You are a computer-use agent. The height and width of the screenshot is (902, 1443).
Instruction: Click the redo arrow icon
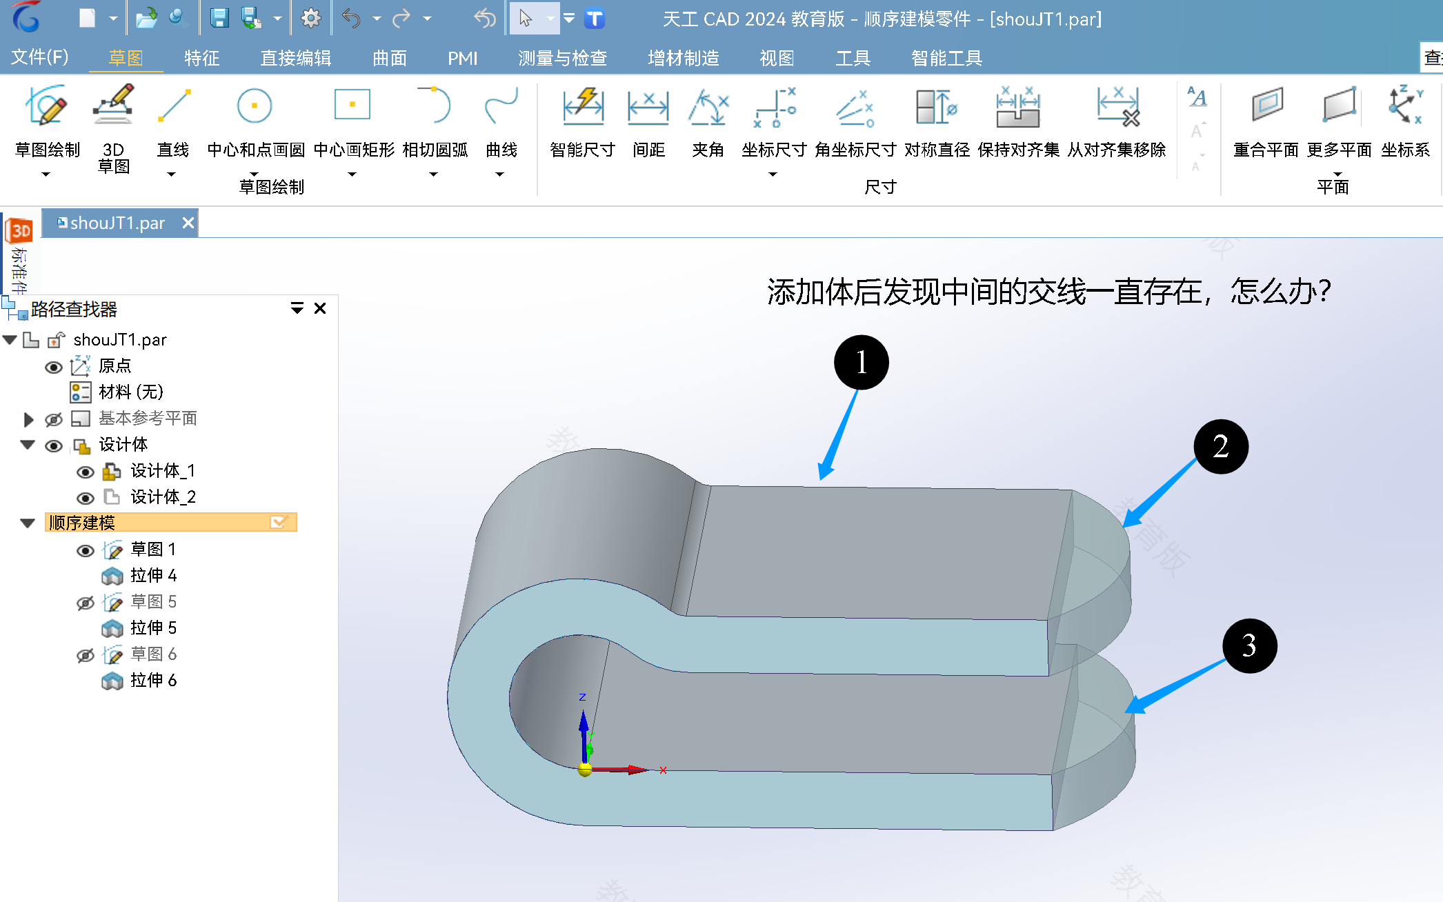coord(401,18)
